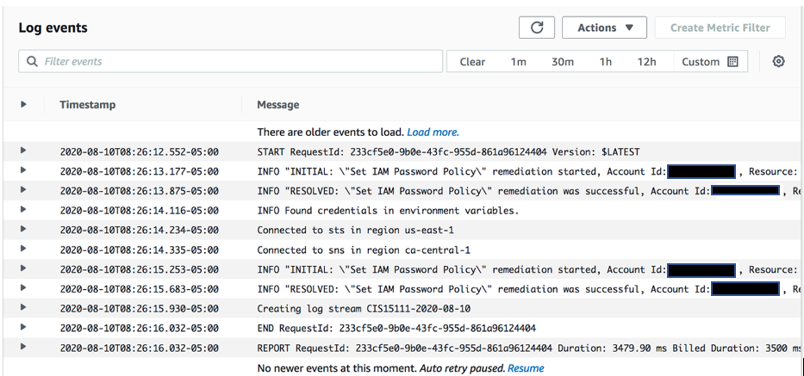Expand the Connected to sts row

click(23, 230)
